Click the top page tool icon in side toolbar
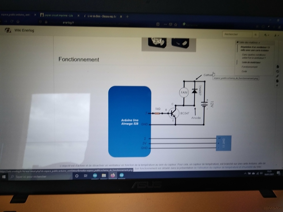Image resolution: width=283 pixels, height=212 pixels. tap(277, 67)
